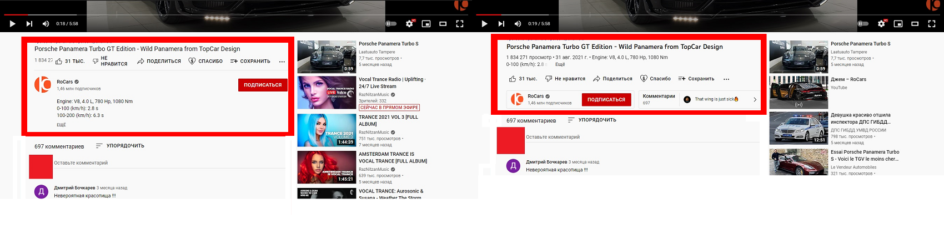Enter fullscreen in right player
Image resolution: width=944 pixels, height=234 pixels.
pyautogui.click(x=931, y=24)
